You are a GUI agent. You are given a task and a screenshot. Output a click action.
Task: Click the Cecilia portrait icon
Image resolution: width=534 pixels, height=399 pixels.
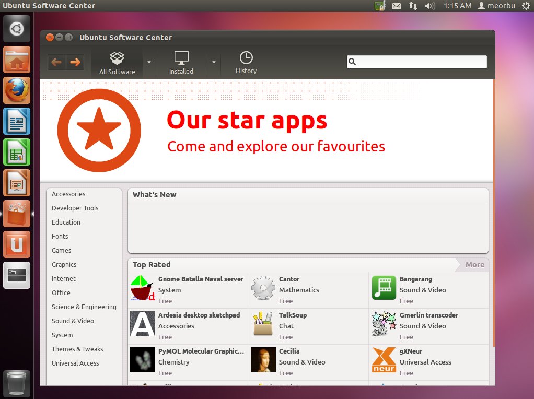263,360
